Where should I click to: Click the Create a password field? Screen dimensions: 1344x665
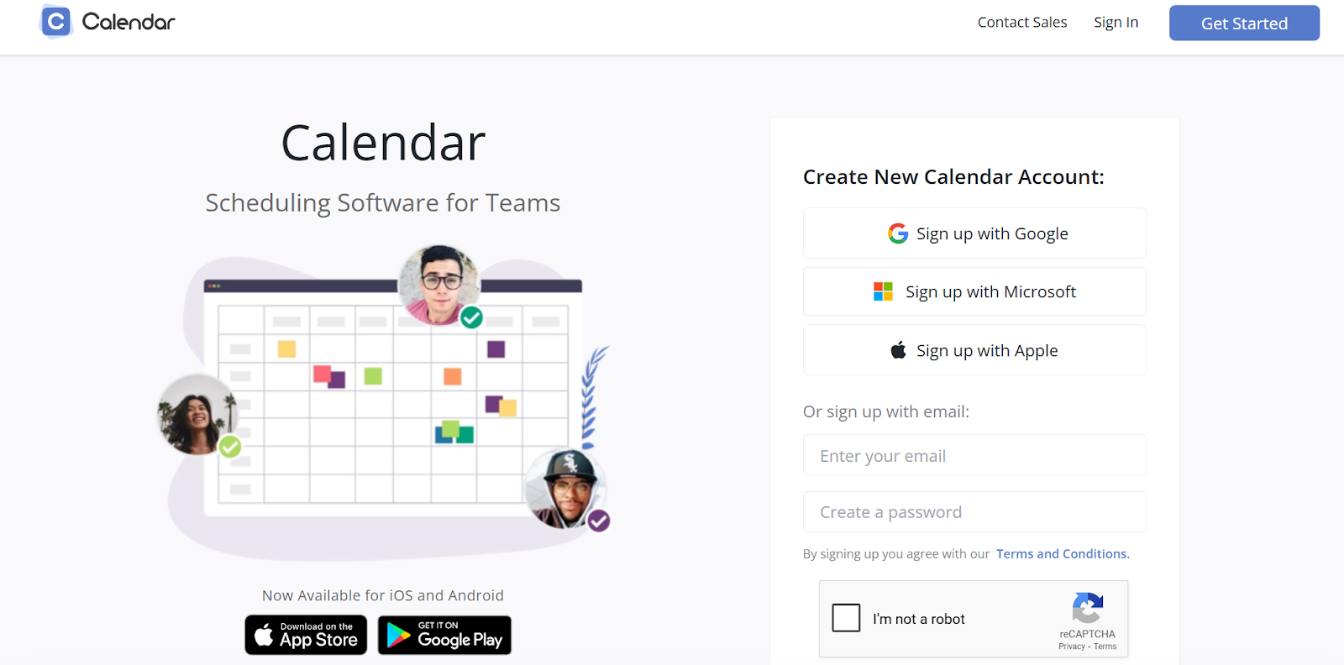point(974,511)
